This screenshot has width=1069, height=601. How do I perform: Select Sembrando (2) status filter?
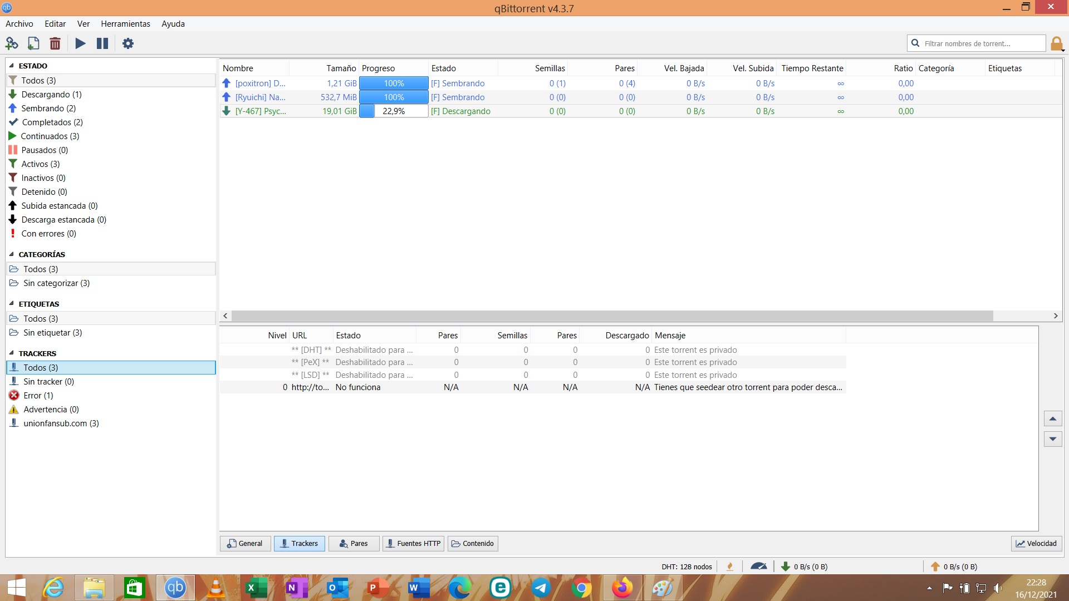pyautogui.click(x=48, y=109)
